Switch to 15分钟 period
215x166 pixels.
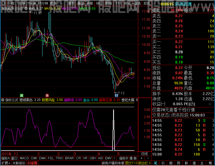(43, 3)
